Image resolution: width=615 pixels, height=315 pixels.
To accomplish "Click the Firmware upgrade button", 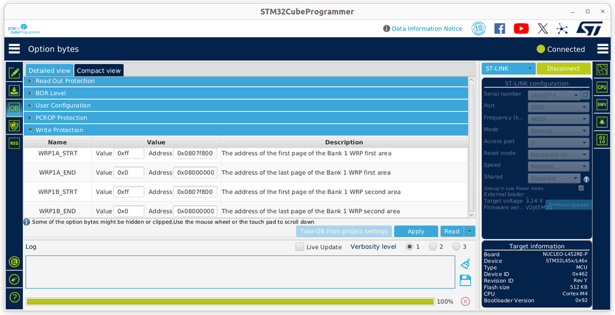I will pos(568,204).
